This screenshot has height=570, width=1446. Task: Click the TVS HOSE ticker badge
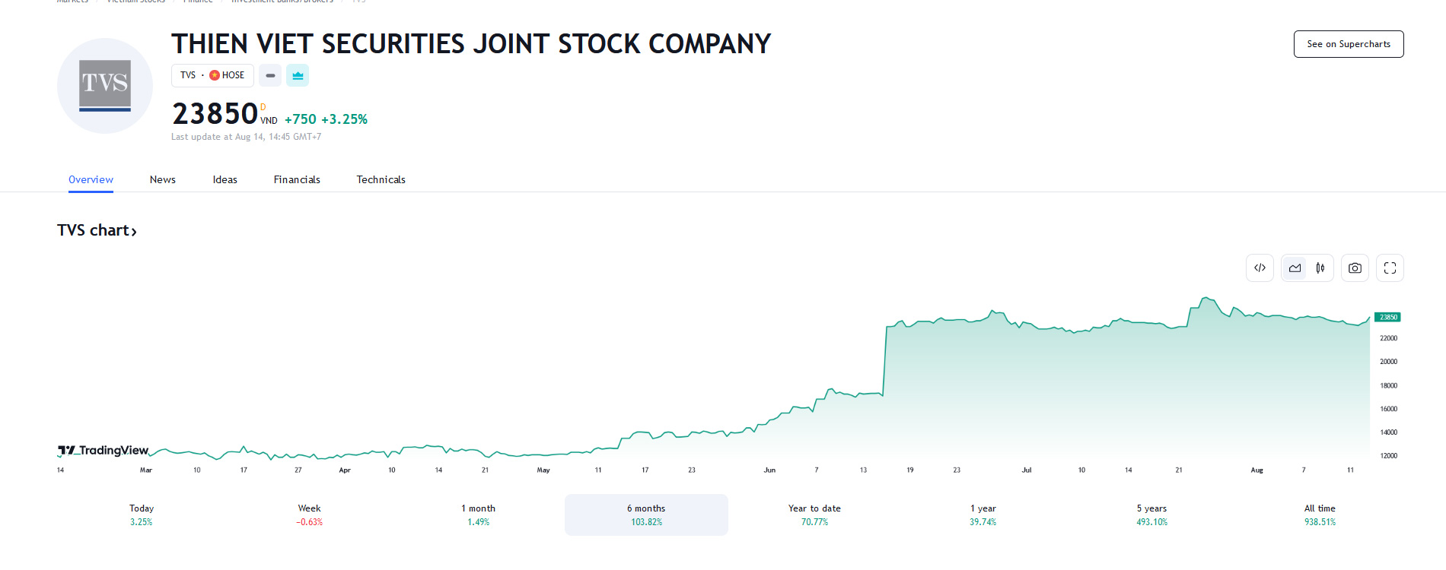(212, 75)
